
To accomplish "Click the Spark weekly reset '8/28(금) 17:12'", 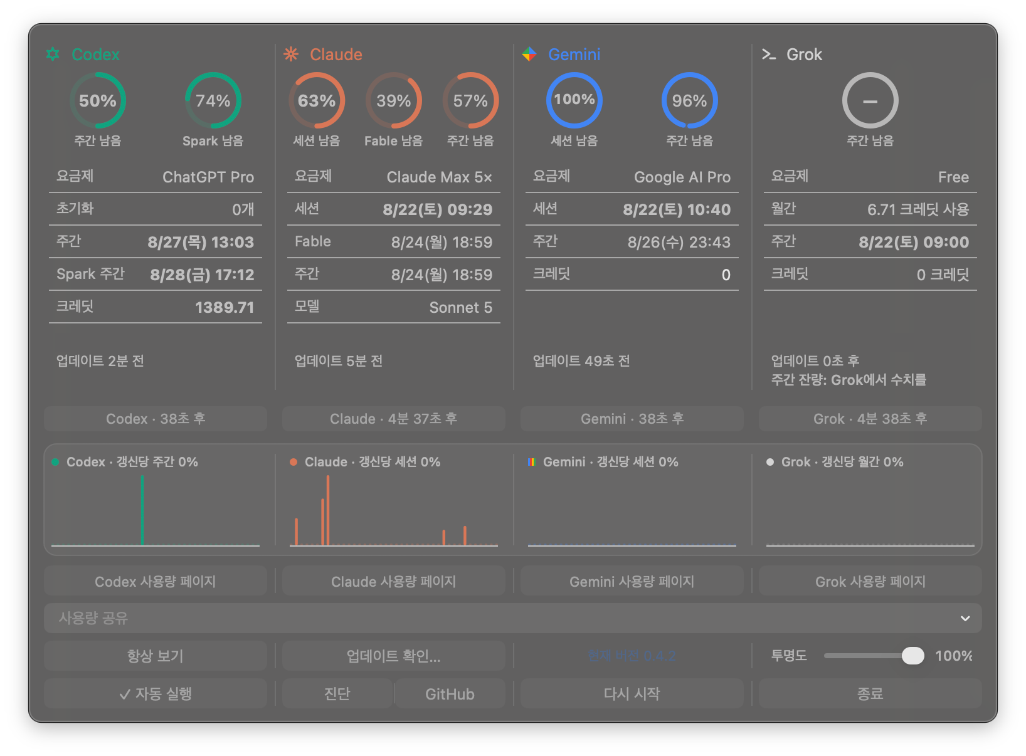I will (202, 275).
